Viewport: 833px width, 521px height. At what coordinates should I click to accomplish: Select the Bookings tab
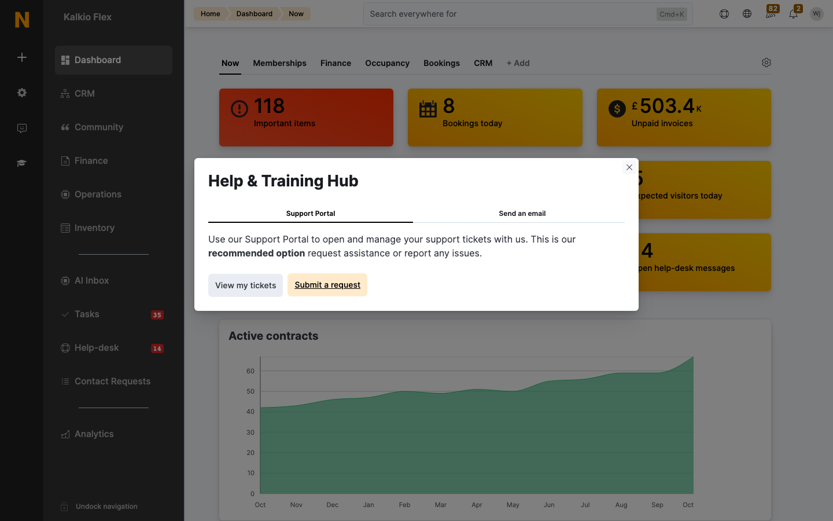click(441, 63)
